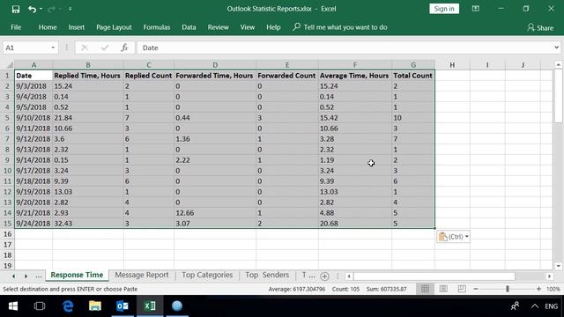Viewport: 564px width, 317px height.
Task: Switch to the Home ribbon tab
Action: pyautogui.click(x=48, y=27)
